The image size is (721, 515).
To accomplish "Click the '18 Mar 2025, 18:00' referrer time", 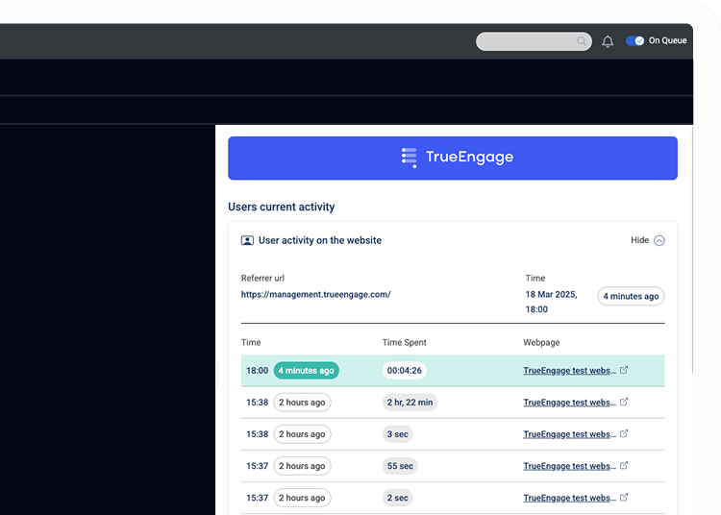I will (552, 302).
